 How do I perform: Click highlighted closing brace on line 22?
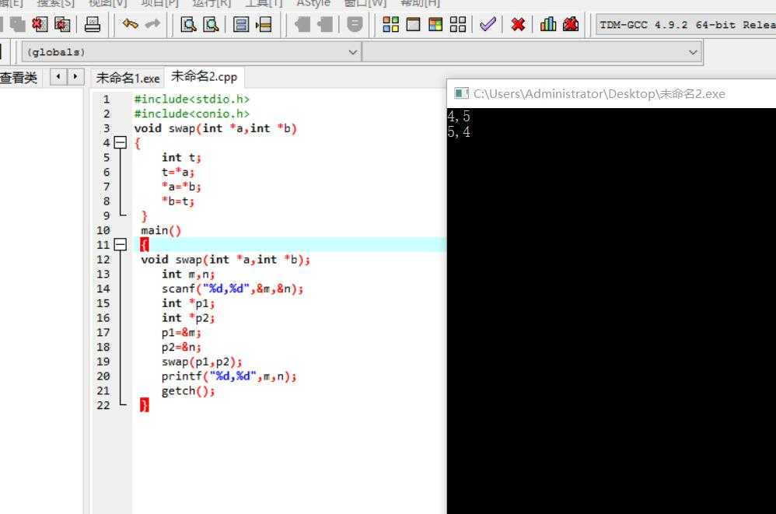144,405
